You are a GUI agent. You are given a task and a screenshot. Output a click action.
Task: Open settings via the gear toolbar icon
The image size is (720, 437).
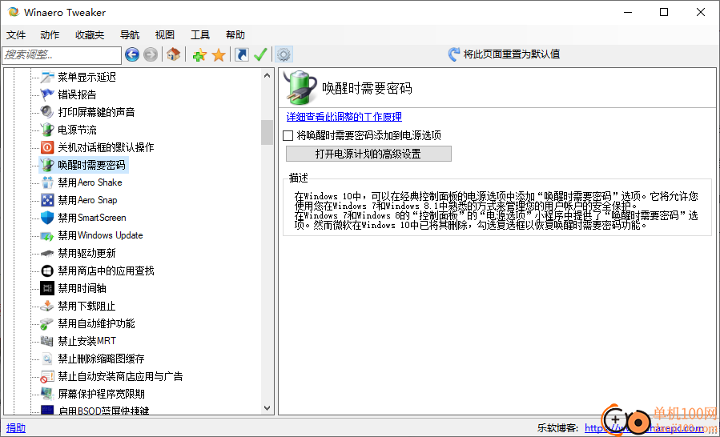284,55
